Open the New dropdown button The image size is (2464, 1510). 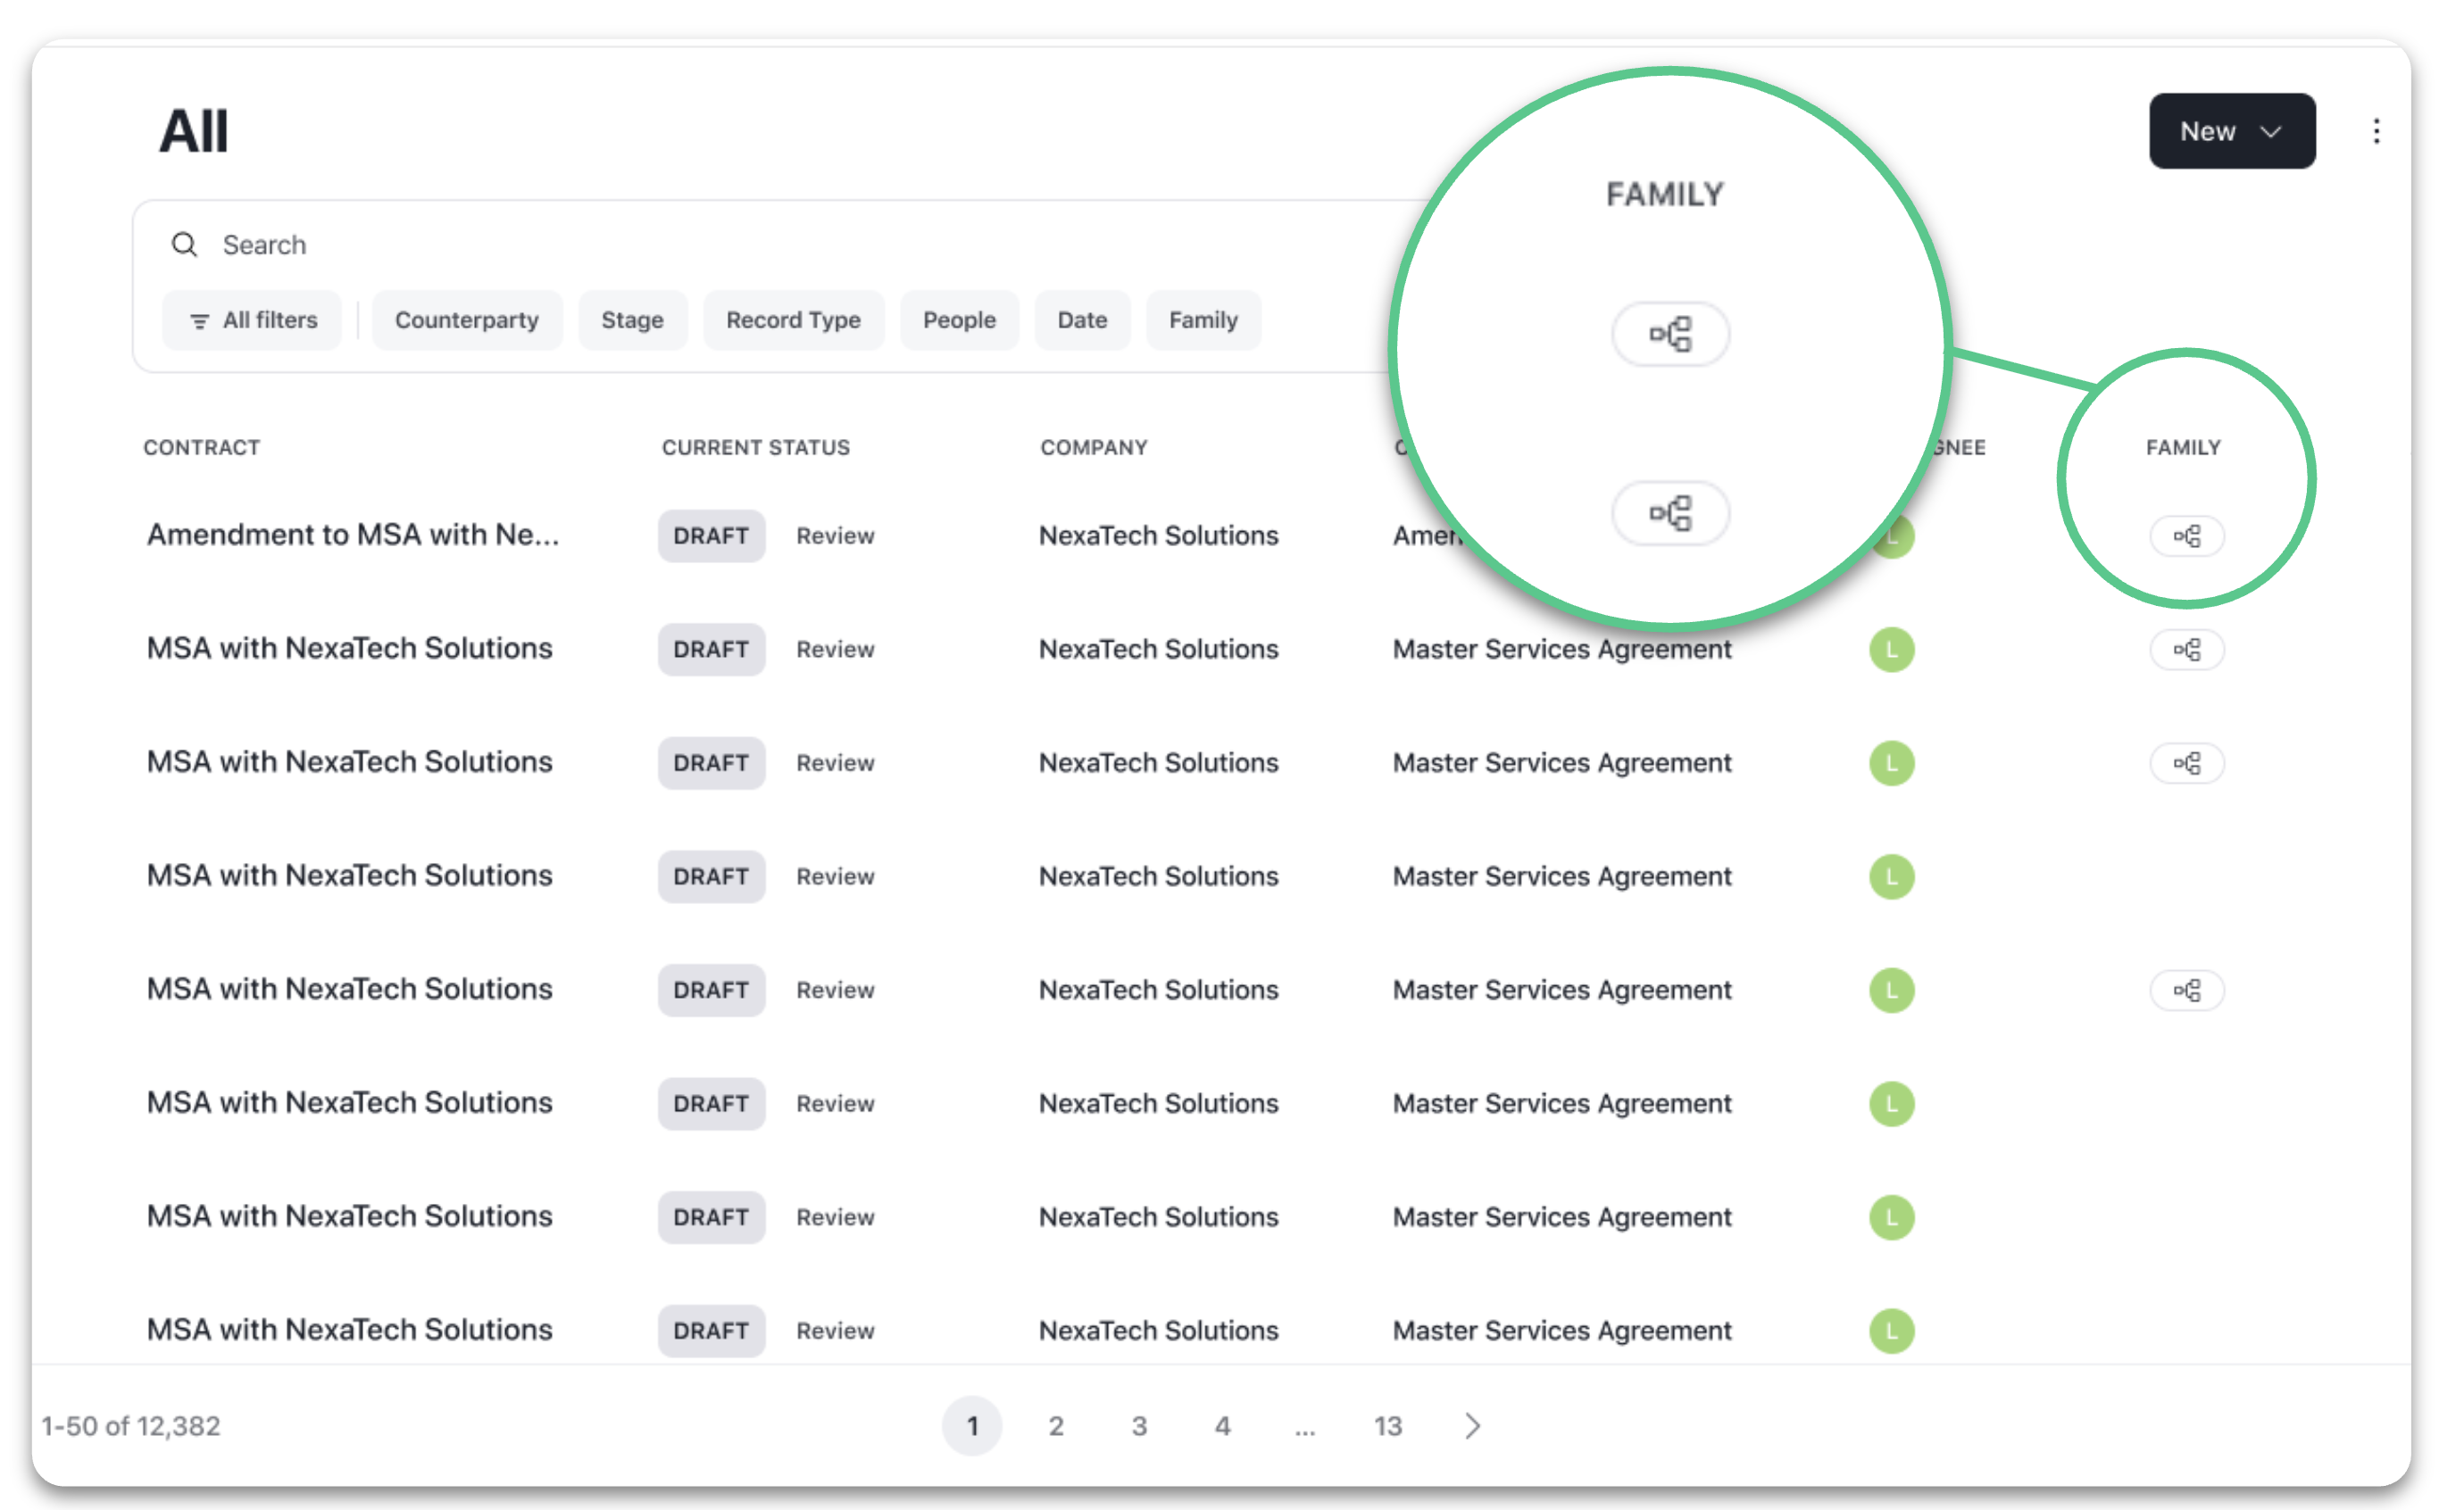[2231, 131]
